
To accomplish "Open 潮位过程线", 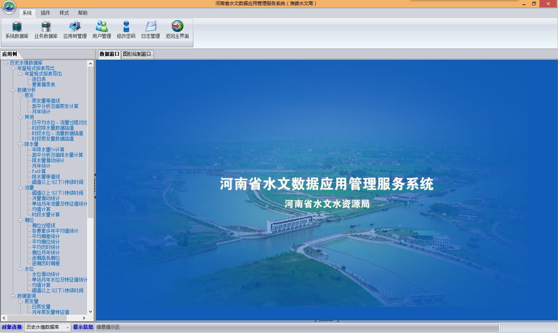I will pos(43,225).
